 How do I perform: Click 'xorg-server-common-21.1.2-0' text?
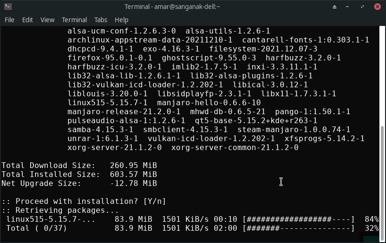[x=235, y=148]
